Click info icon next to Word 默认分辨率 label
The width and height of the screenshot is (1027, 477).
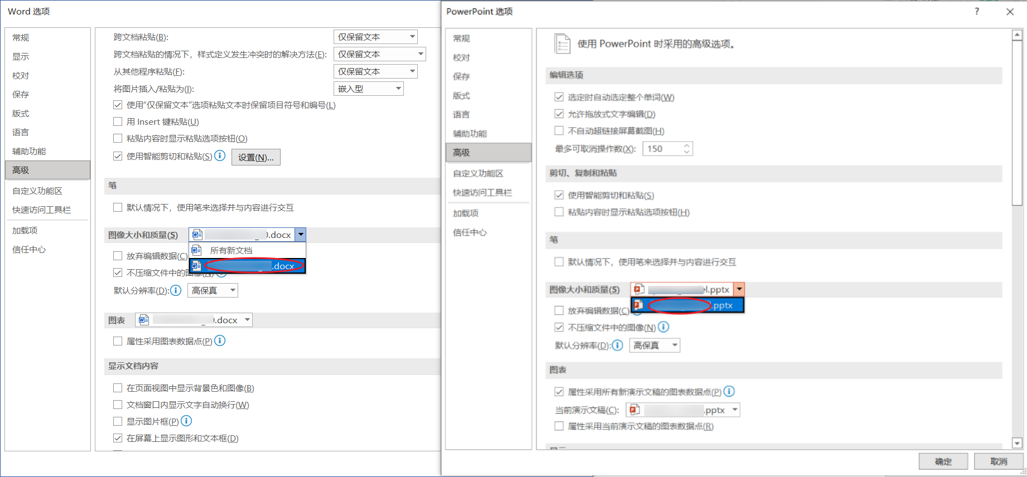tap(176, 290)
